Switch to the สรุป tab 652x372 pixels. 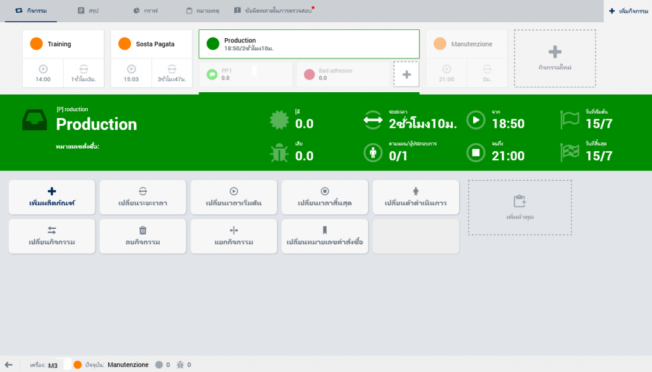pos(88,11)
